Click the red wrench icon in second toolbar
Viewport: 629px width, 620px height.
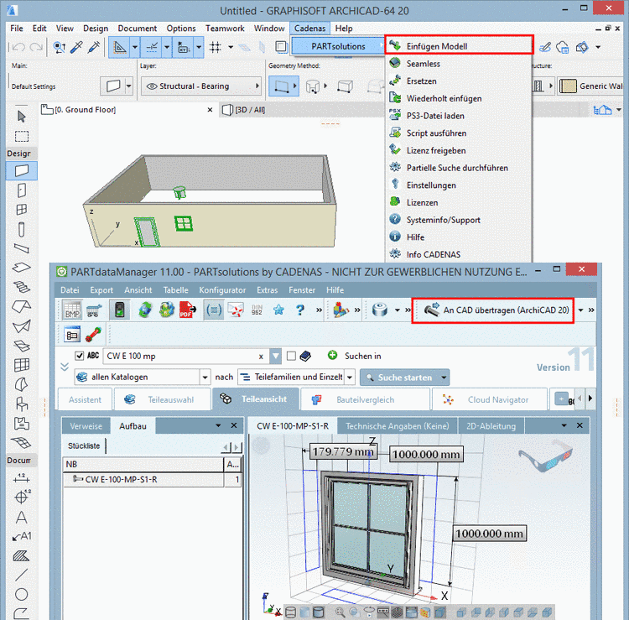click(x=93, y=334)
